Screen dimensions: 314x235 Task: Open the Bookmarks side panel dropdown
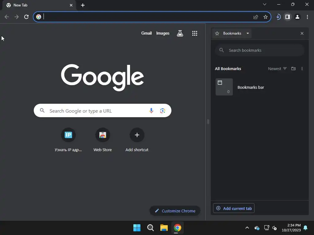[x=232, y=33]
